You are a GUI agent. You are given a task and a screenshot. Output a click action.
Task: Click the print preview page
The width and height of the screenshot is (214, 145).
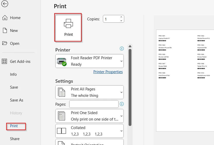tap(185, 81)
